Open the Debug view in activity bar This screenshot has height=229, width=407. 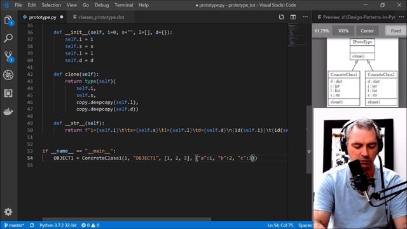point(8,75)
